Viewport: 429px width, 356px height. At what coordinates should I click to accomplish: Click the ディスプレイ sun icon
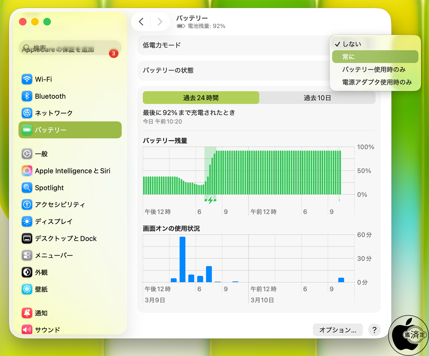pyautogui.click(x=27, y=221)
